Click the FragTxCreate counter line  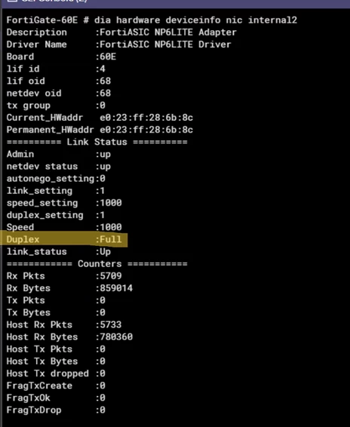(56, 386)
